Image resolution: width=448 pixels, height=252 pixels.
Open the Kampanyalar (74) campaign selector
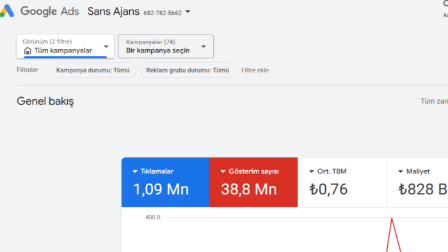tap(166, 47)
